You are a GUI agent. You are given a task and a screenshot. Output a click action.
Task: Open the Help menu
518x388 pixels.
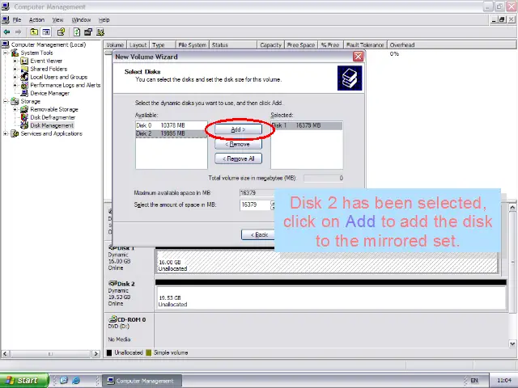[104, 19]
